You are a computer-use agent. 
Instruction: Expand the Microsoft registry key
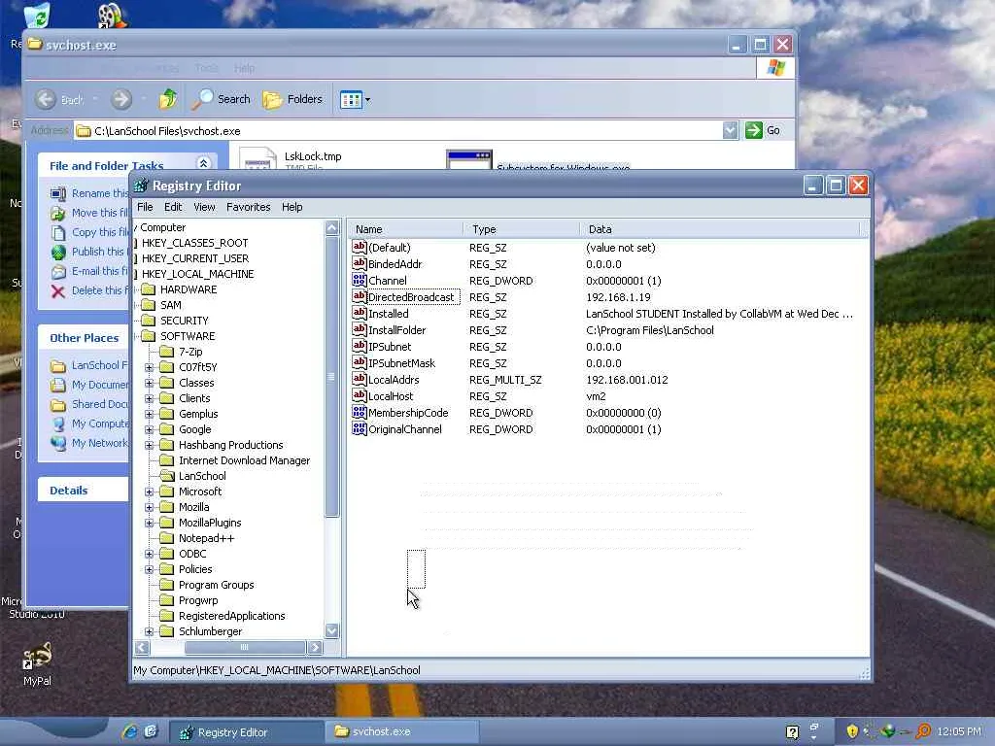149,492
